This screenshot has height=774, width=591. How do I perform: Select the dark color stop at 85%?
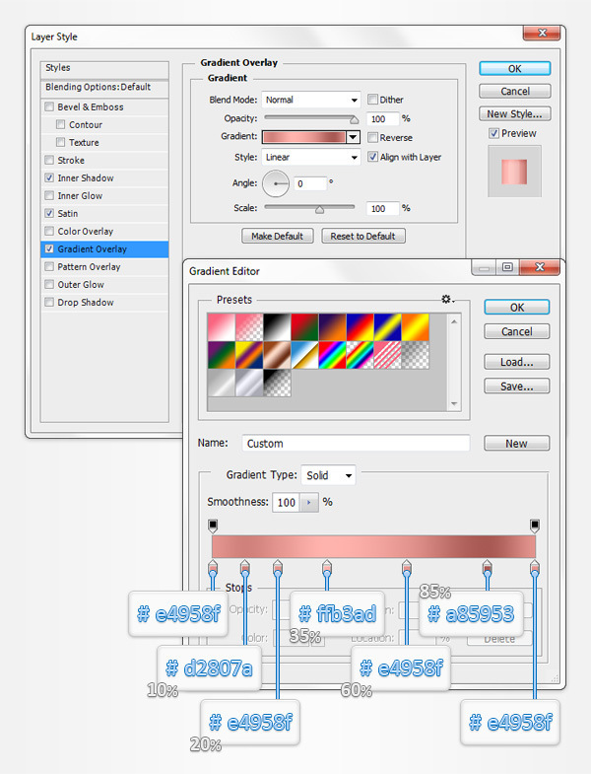pos(487,568)
